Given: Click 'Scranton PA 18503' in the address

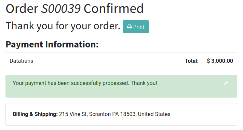Looking at the screenshot, I should 113,114.
